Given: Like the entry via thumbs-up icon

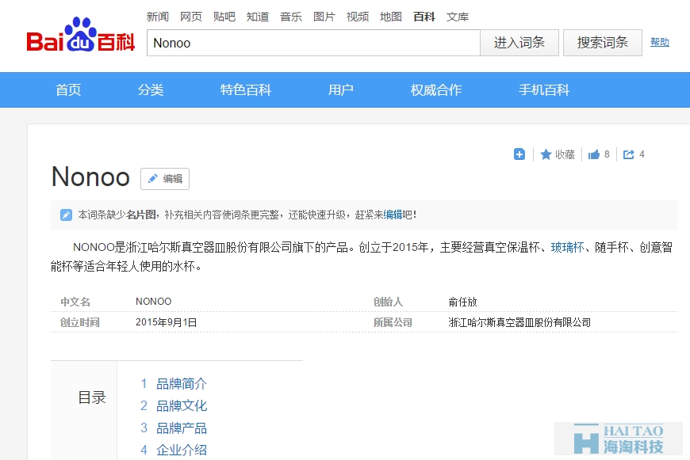Looking at the screenshot, I should (x=594, y=154).
